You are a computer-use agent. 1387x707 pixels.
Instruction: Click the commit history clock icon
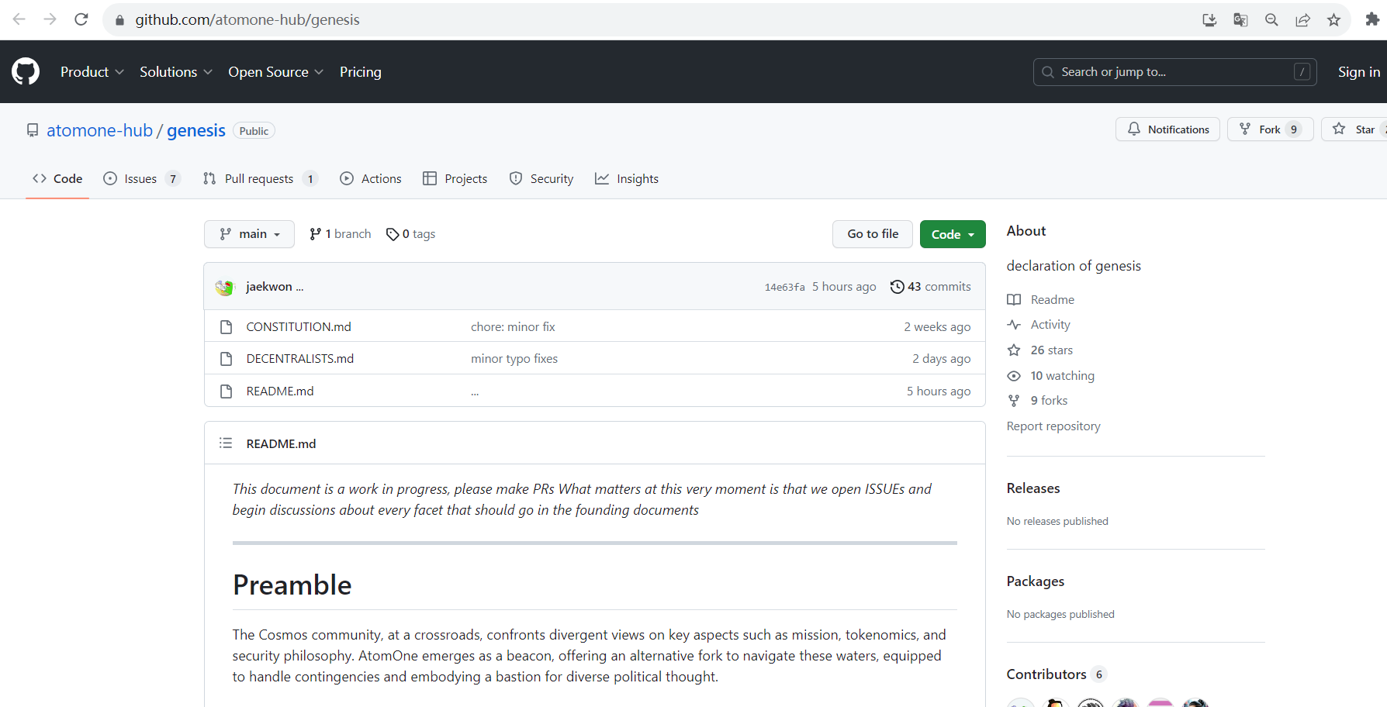[x=898, y=287]
